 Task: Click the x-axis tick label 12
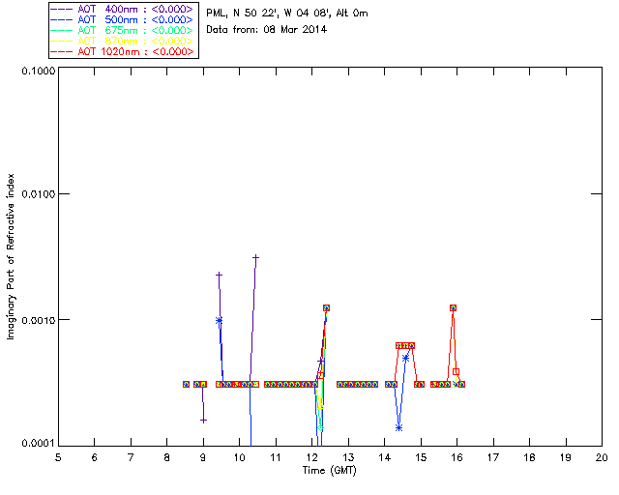point(311,457)
